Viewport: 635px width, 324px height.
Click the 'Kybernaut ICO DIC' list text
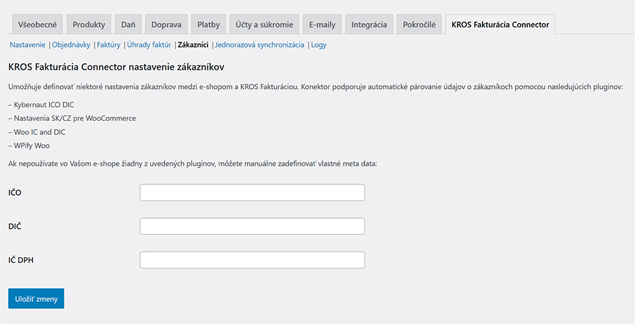(x=44, y=105)
